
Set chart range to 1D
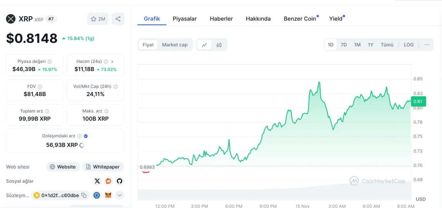pos(331,45)
